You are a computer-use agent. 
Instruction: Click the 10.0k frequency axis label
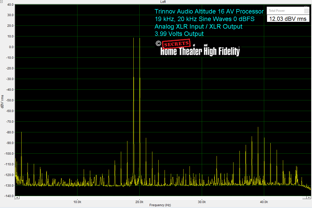point(77,202)
